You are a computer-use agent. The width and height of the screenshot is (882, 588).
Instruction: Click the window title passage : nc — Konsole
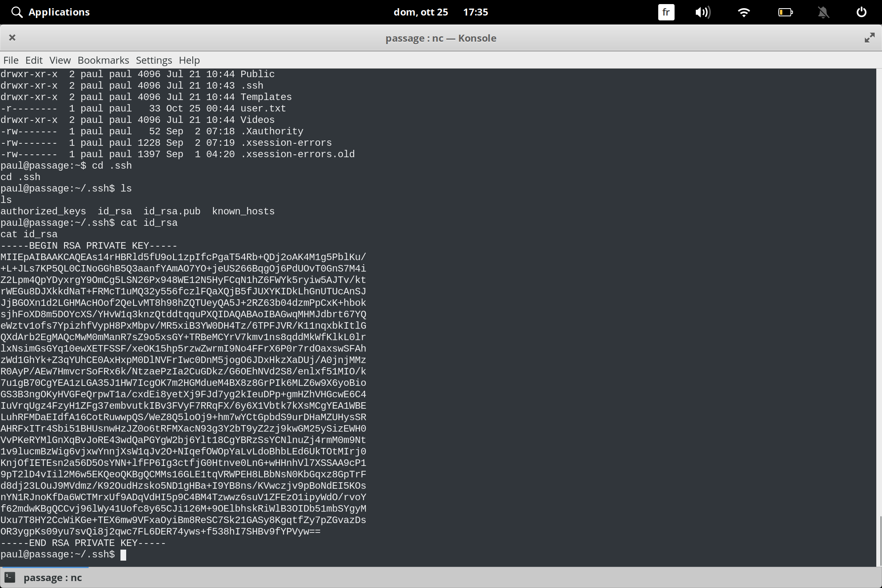click(x=441, y=38)
